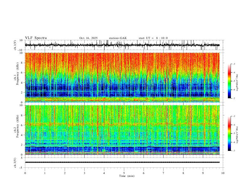
Task: Click the "ch.3(V)" axis label
Action: click(15, 163)
